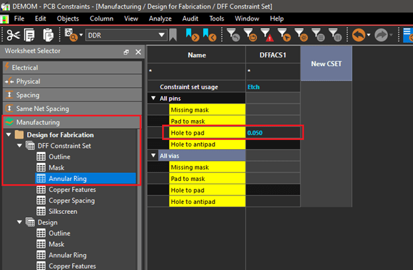Click the Copy icon in toolbar

(x=29, y=35)
